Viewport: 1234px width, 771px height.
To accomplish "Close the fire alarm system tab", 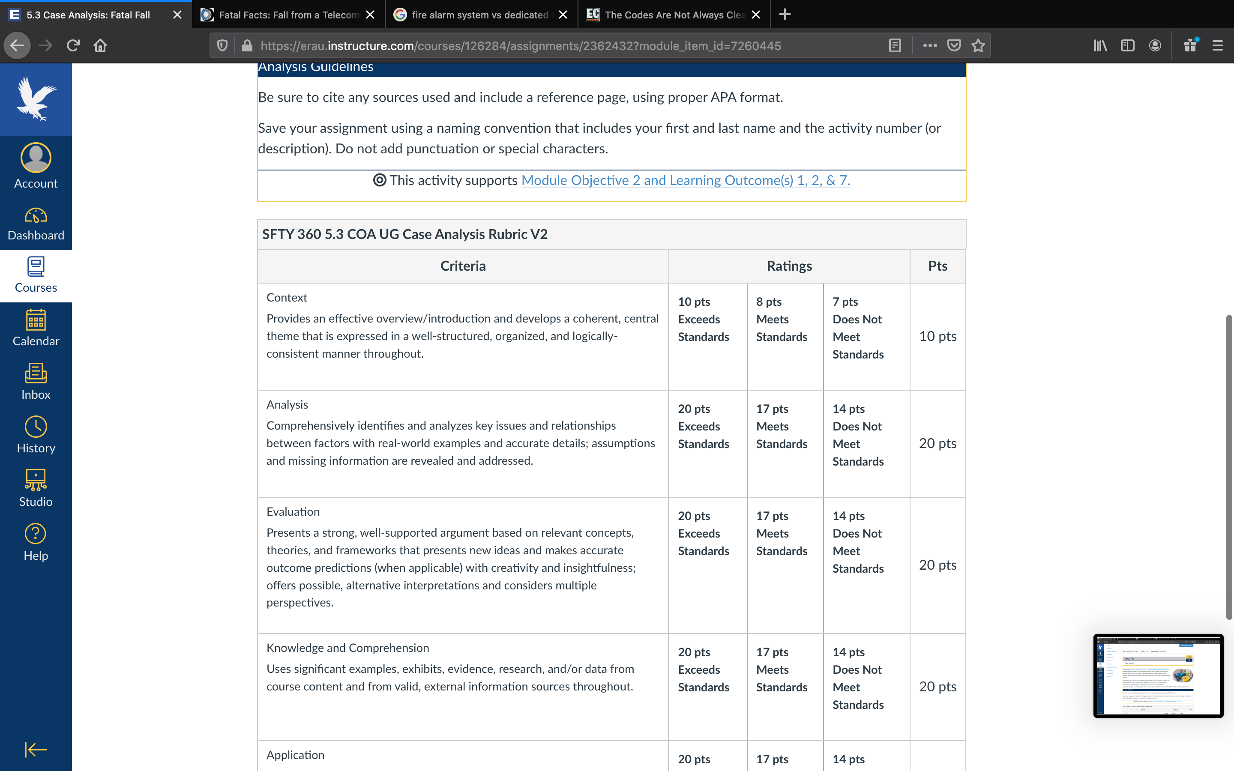I will [563, 15].
